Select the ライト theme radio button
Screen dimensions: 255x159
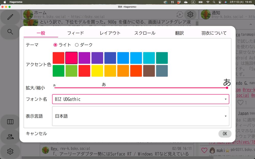click(x=55, y=45)
